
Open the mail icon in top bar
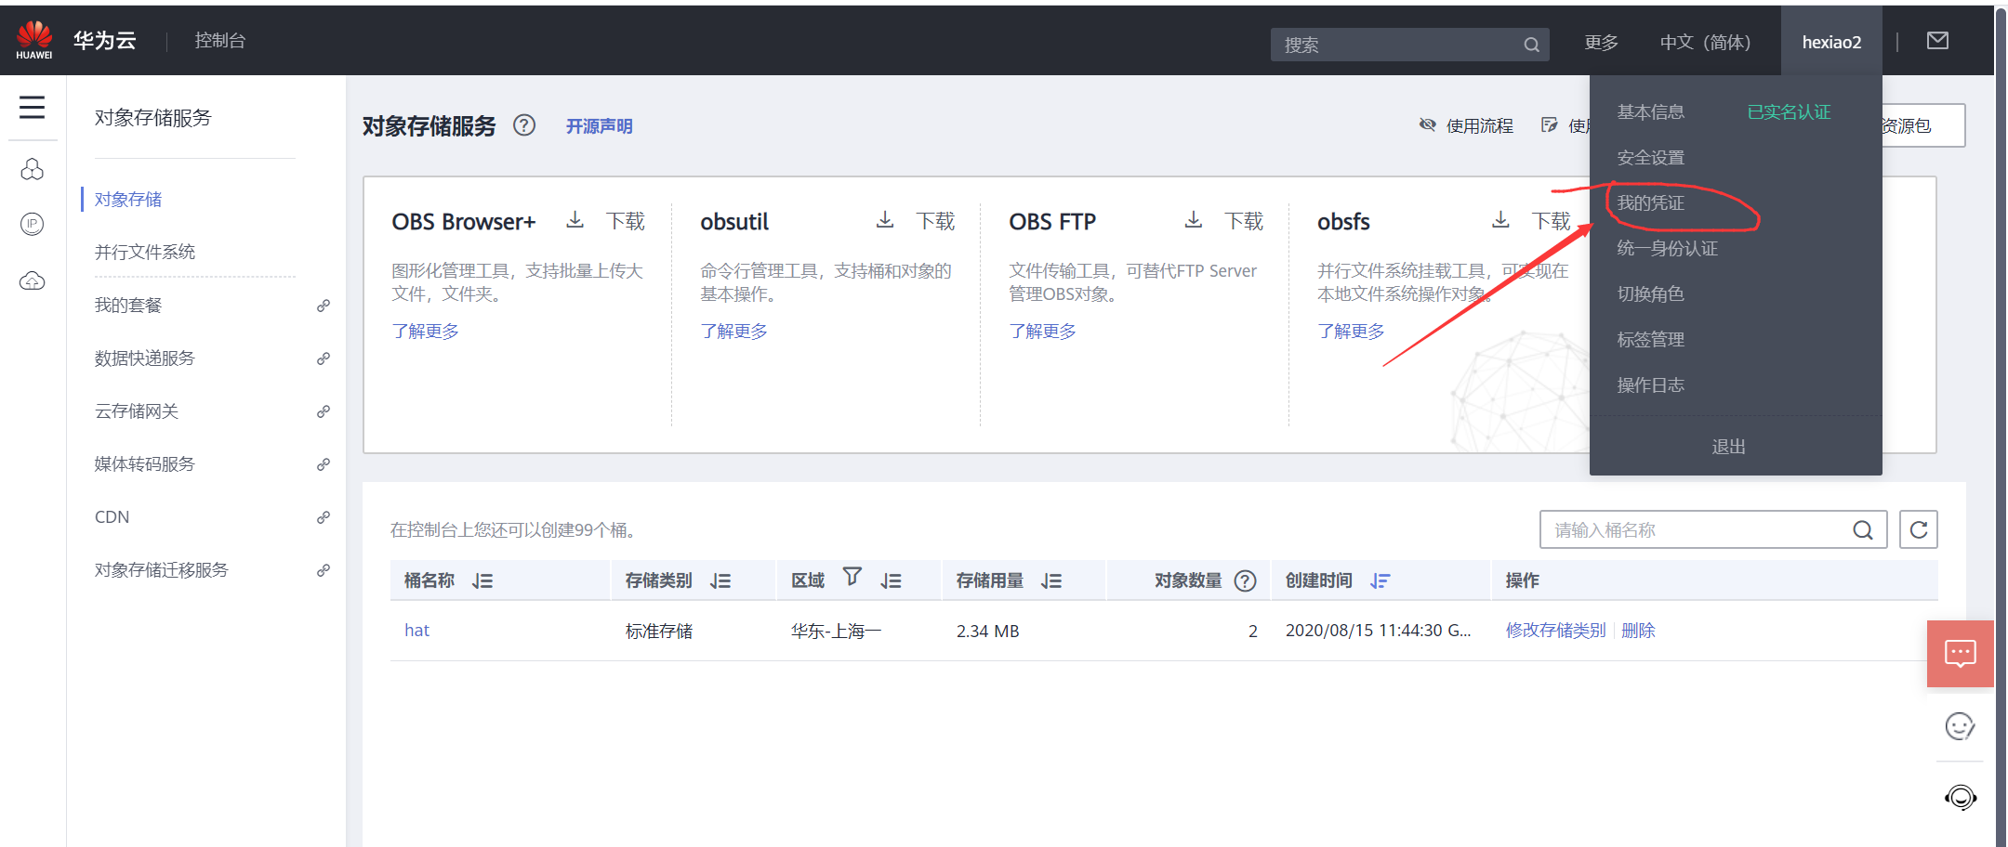tap(1937, 40)
